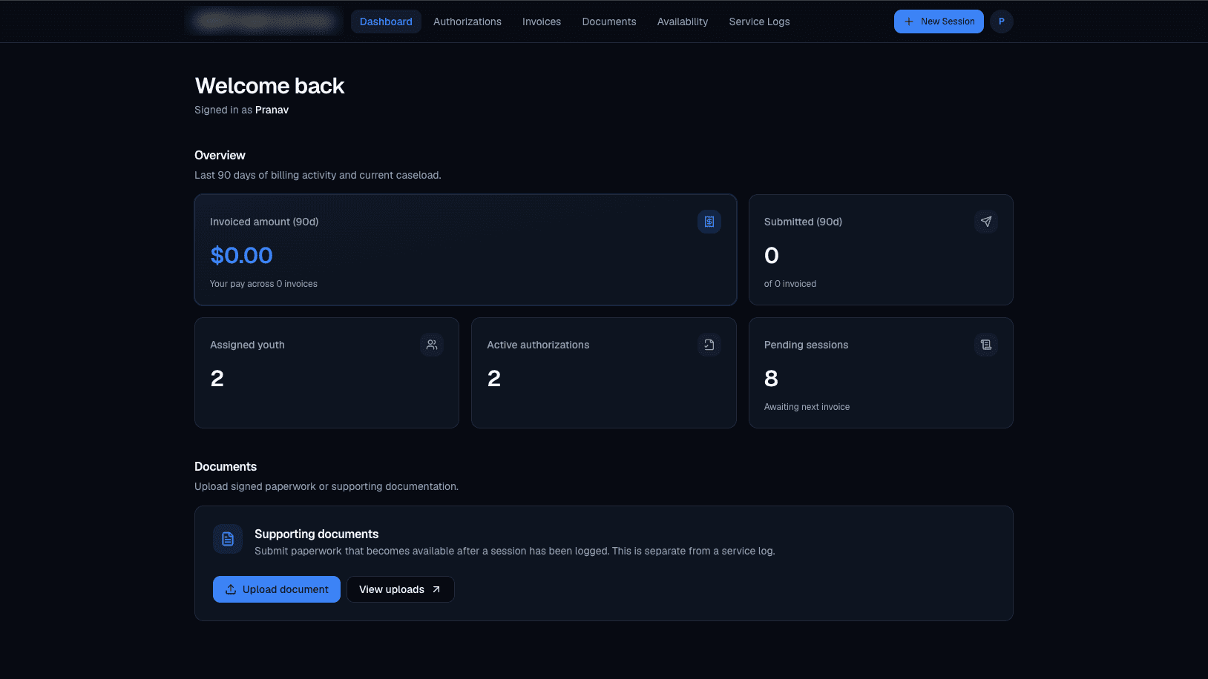
Task: Click the scroll icon on Pending sessions
Action: [986, 345]
